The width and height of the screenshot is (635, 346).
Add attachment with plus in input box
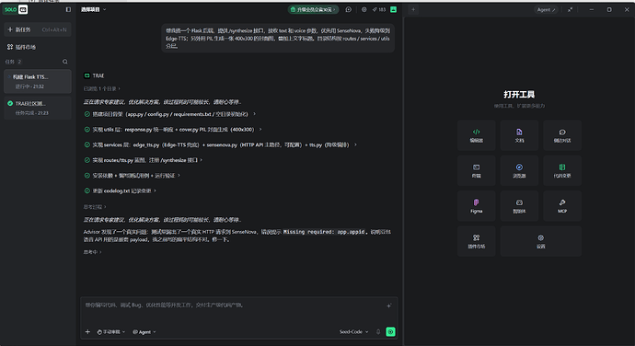click(x=87, y=332)
